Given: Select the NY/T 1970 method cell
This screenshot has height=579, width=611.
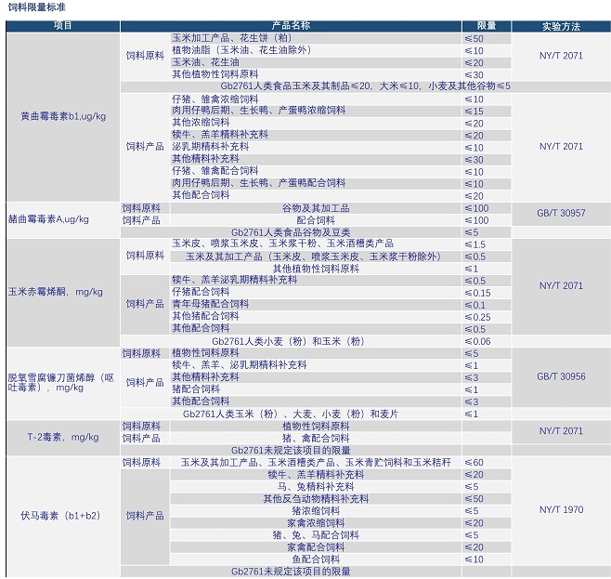Looking at the screenshot, I should [x=560, y=509].
